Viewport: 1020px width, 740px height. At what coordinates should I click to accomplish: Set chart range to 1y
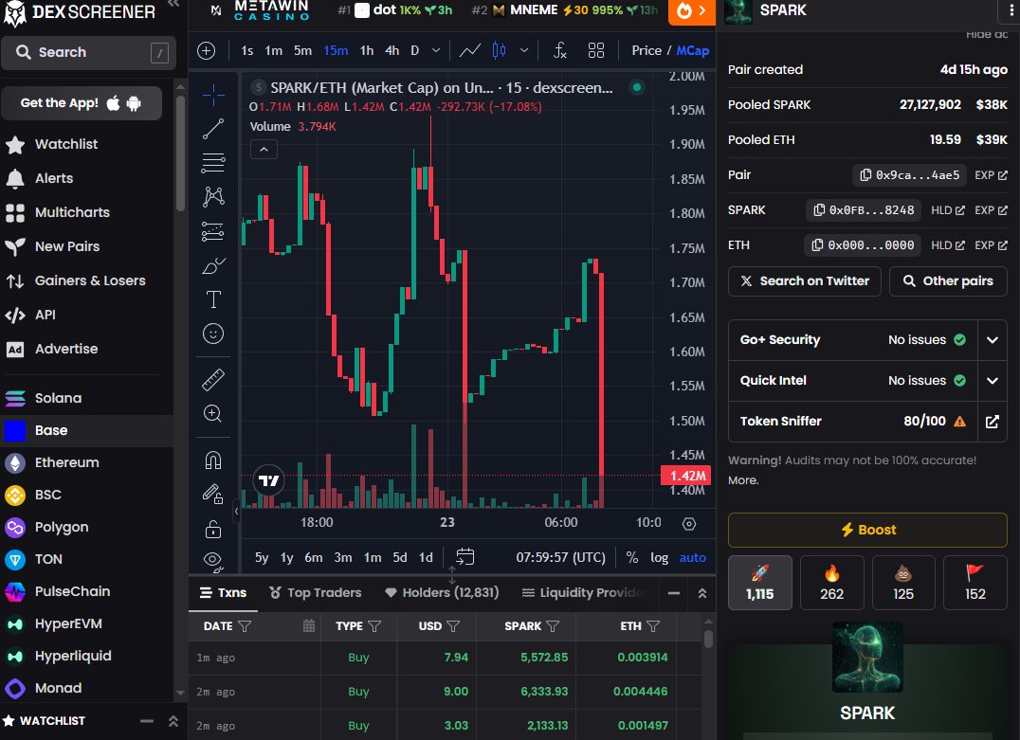tap(287, 557)
